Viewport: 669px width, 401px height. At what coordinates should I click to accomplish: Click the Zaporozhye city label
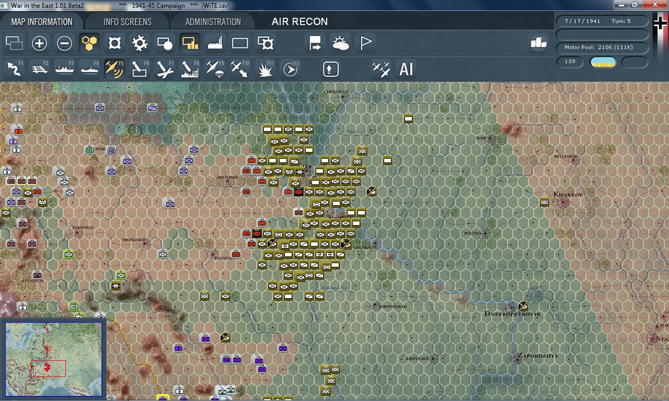538,356
